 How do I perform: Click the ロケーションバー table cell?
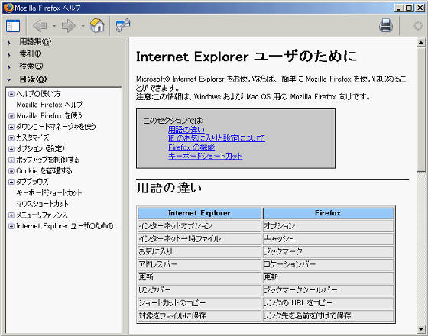[328, 264]
